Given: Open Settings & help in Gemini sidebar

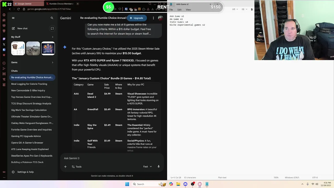Looking at the screenshot, I should [x=23, y=172].
